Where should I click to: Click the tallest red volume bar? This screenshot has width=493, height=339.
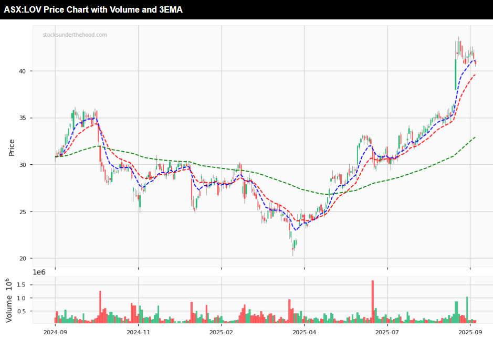click(x=372, y=302)
